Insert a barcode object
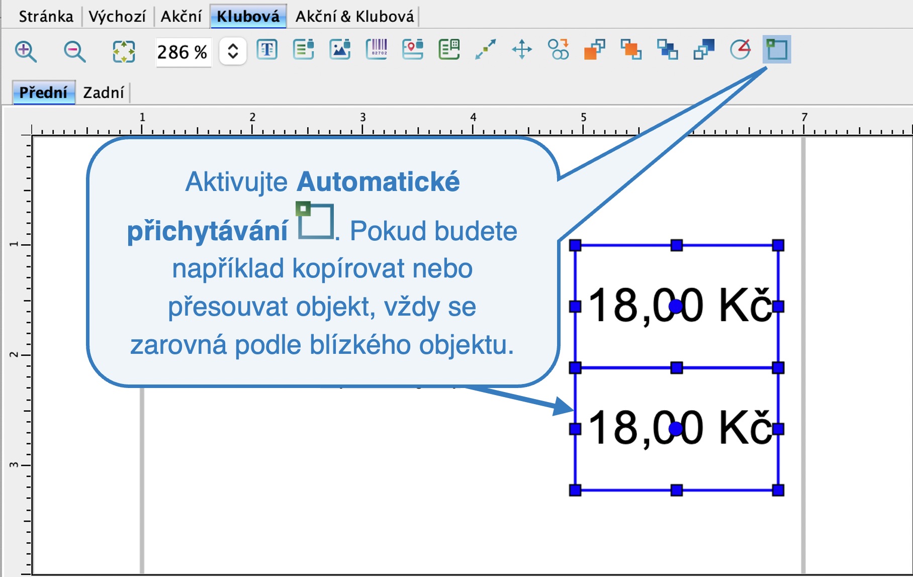The image size is (913, 577). [377, 50]
